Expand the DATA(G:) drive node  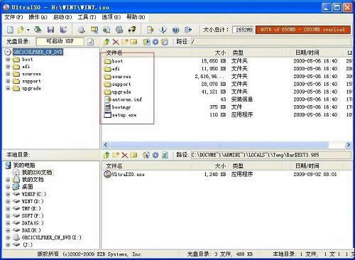(8, 223)
